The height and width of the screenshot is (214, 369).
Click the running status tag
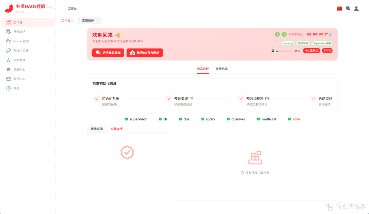pyautogui.click(x=288, y=43)
